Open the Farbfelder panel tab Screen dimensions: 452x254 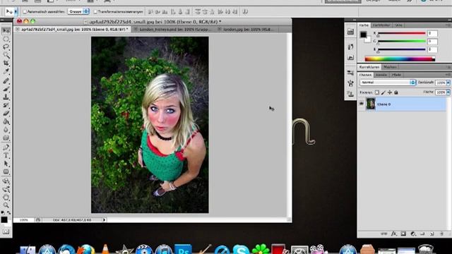coord(381,25)
